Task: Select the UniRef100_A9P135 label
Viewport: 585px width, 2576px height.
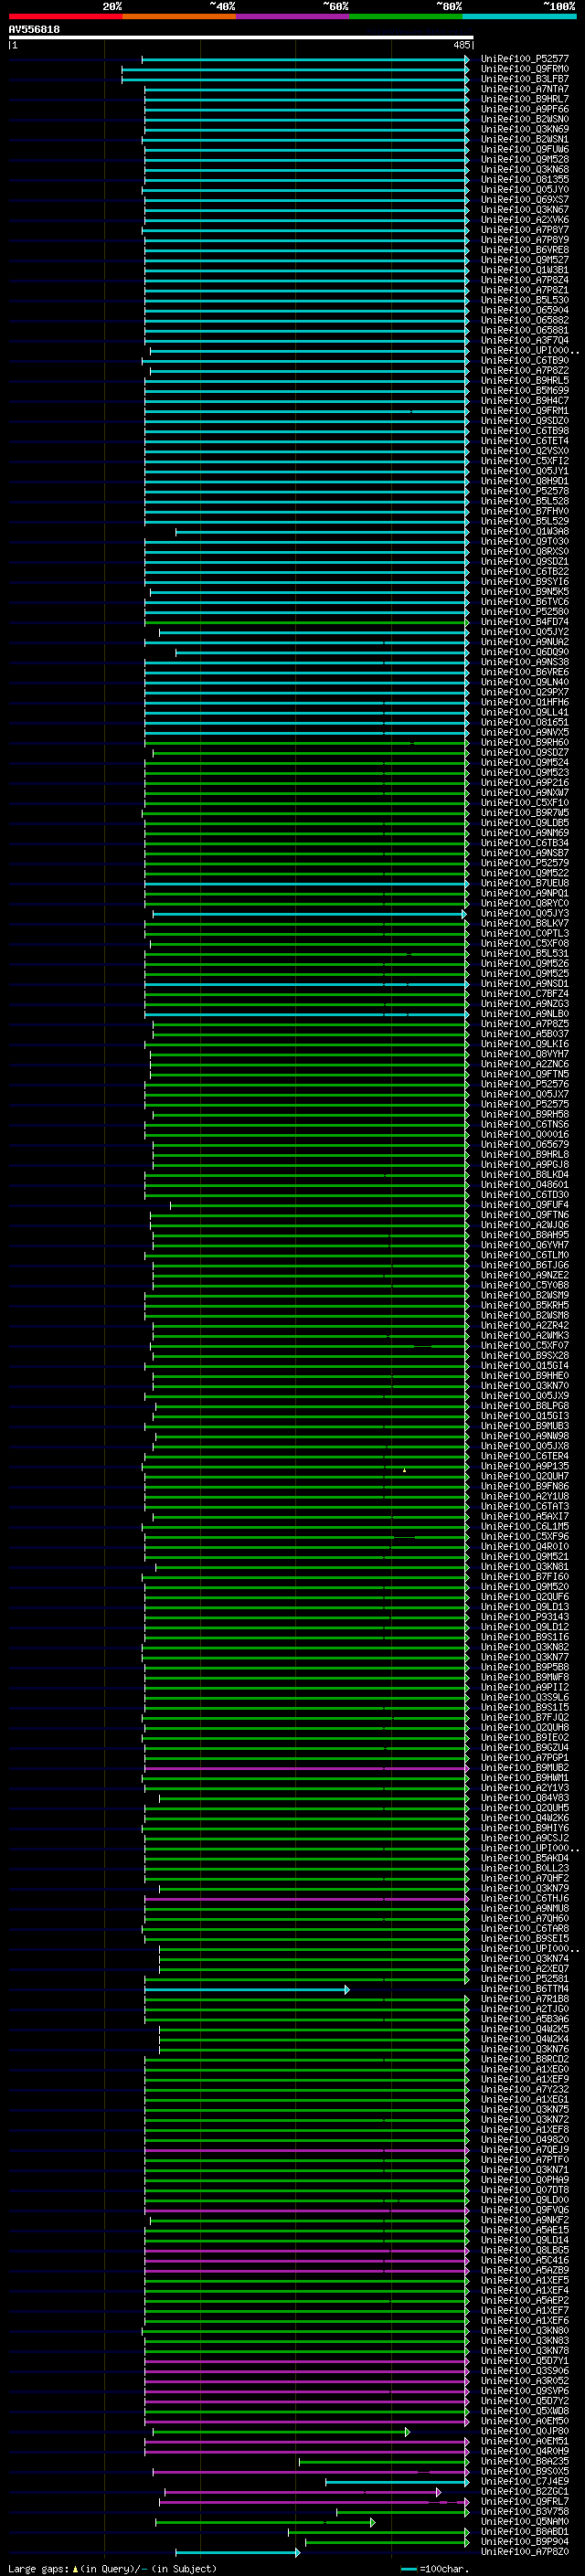Action: pos(524,1466)
